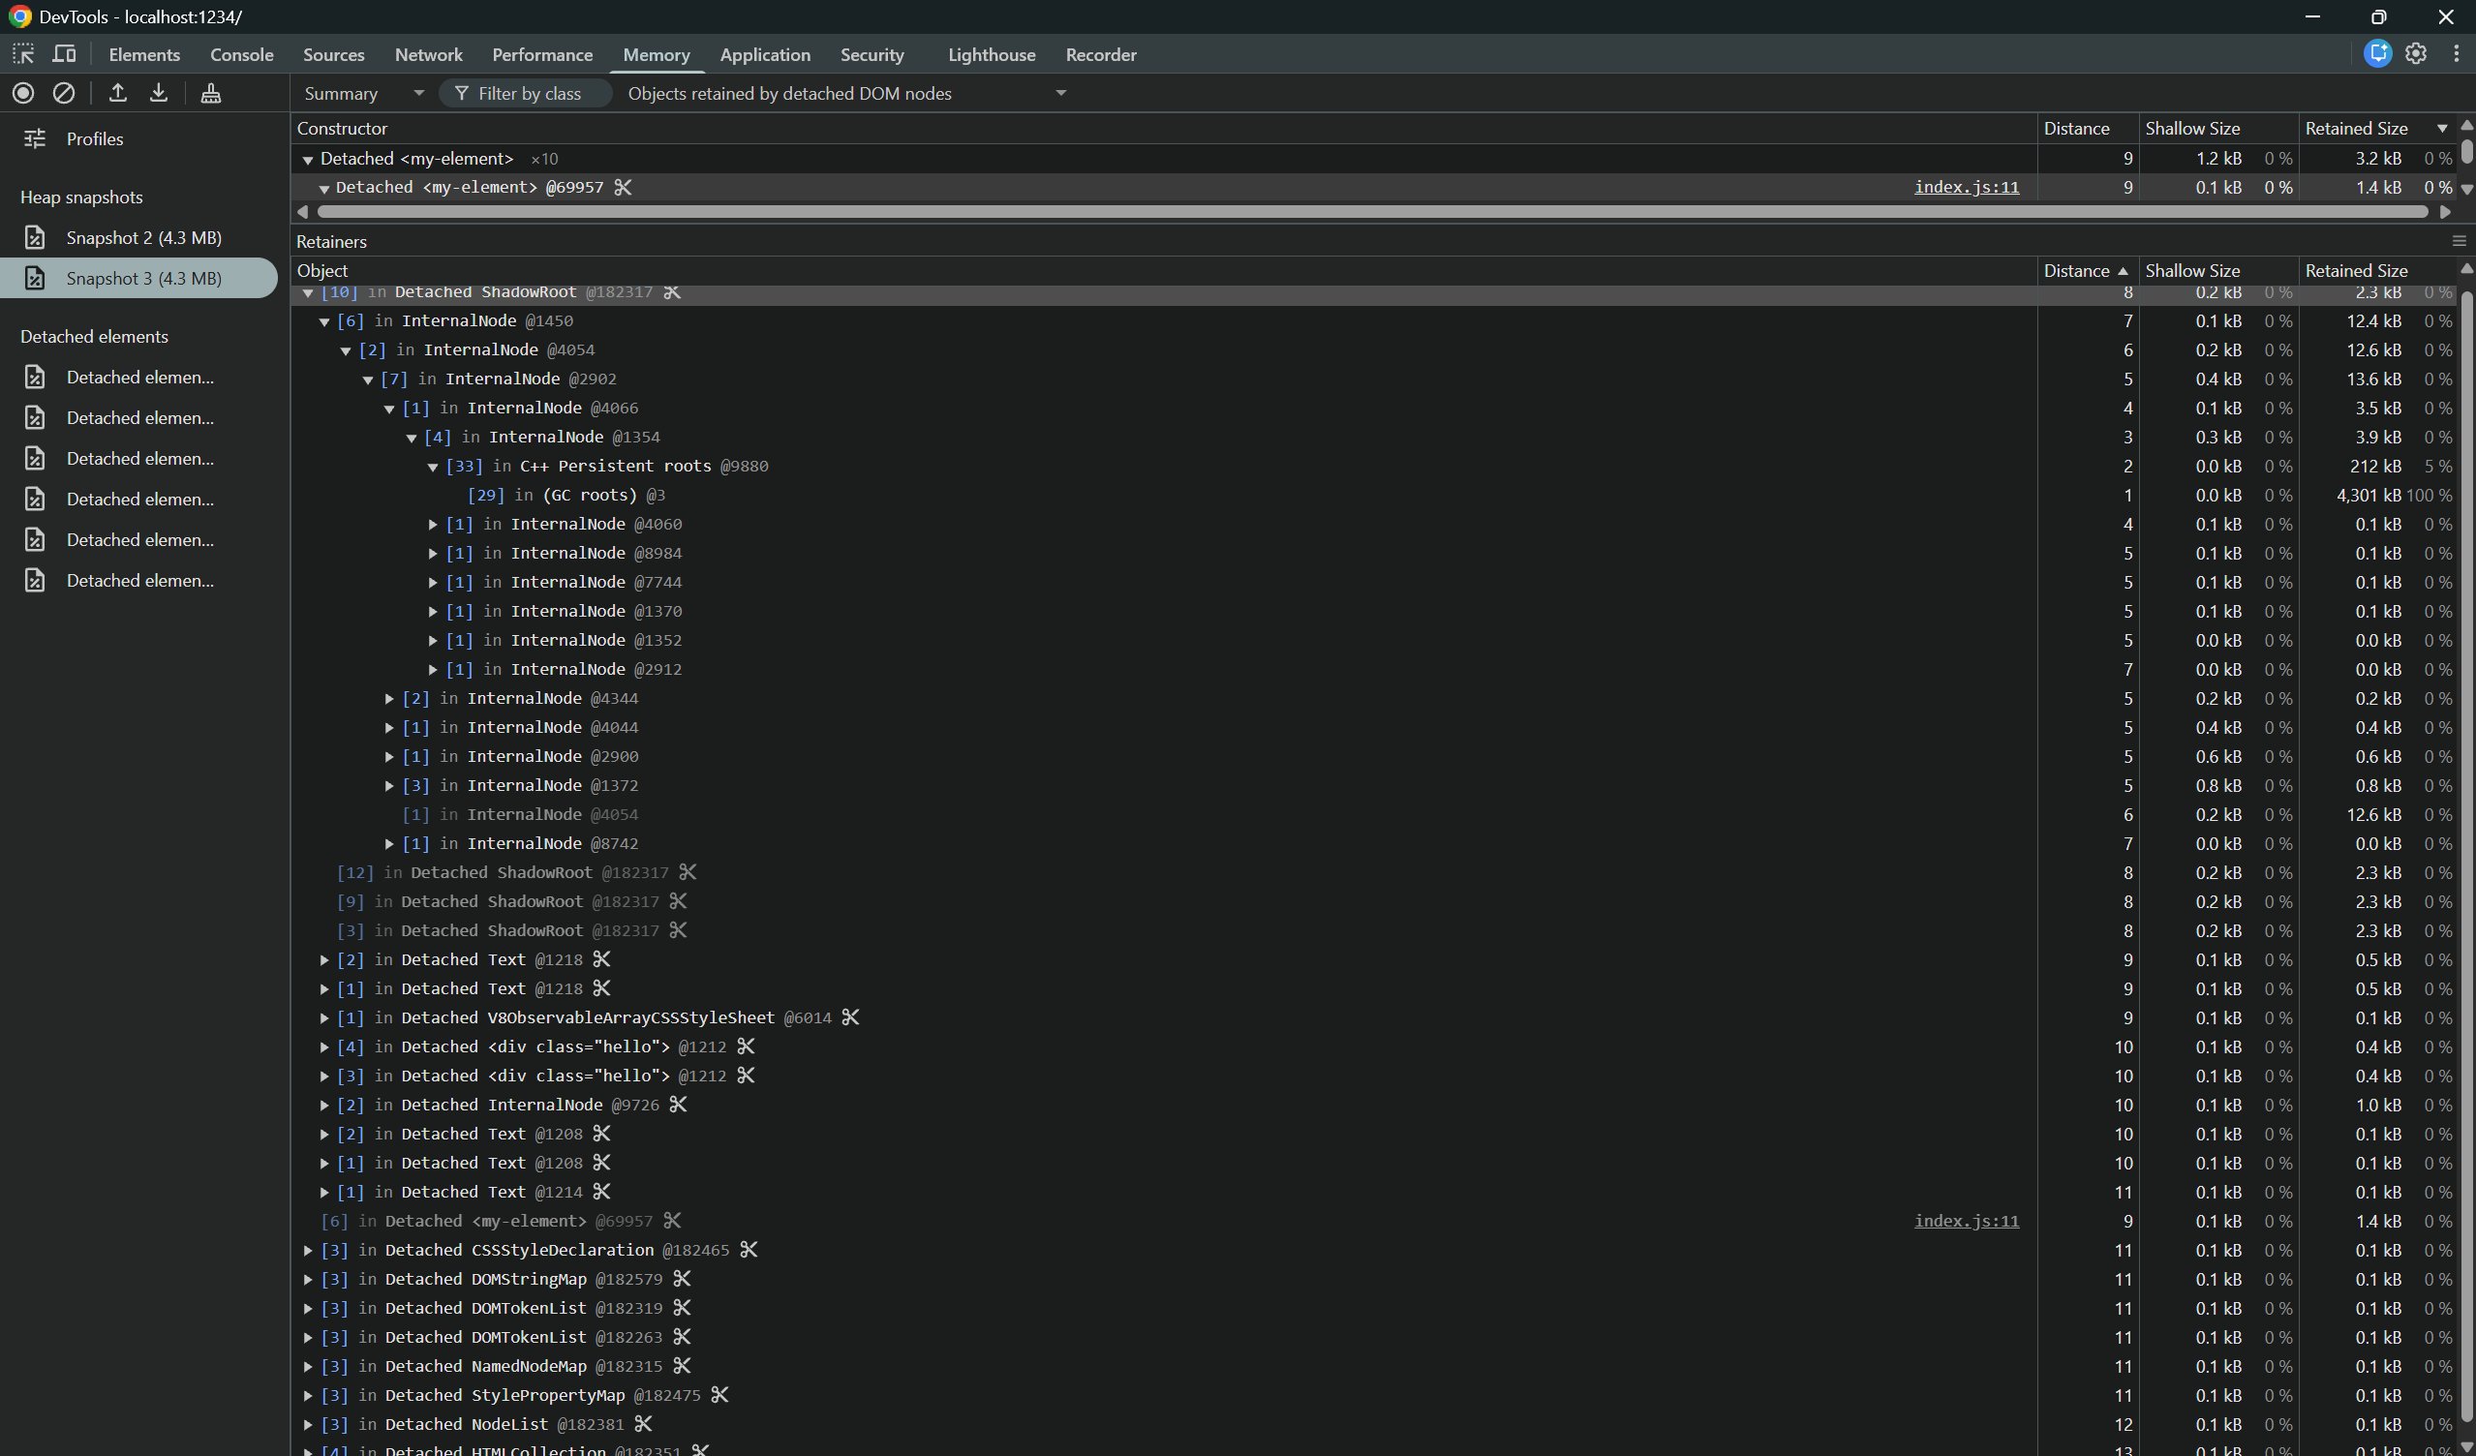Image resolution: width=2476 pixels, height=1456 pixels.
Task: Click the load profile upload icon
Action: pos(118,93)
